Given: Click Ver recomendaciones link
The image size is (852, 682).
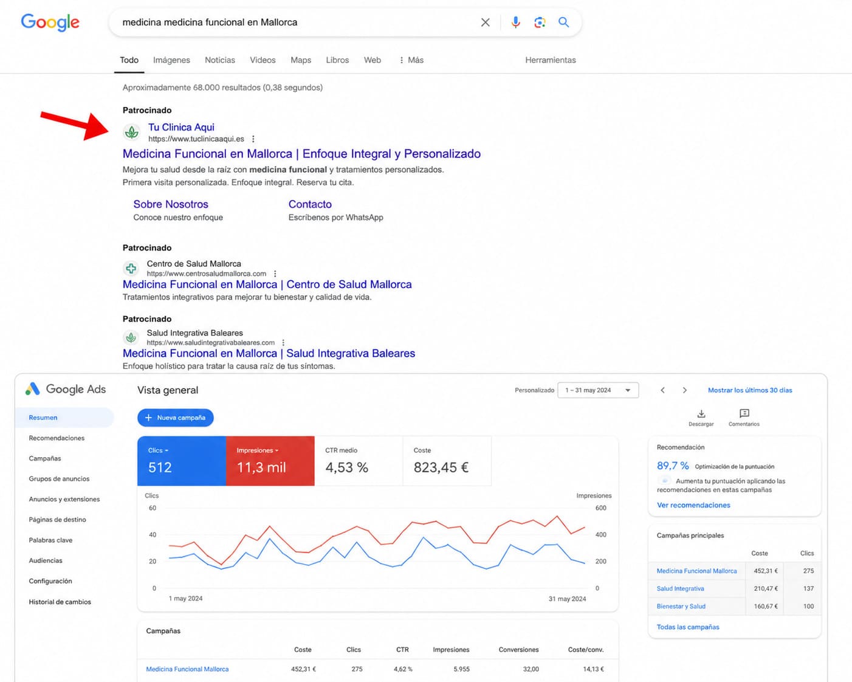Looking at the screenshot, I should point(693,505).
